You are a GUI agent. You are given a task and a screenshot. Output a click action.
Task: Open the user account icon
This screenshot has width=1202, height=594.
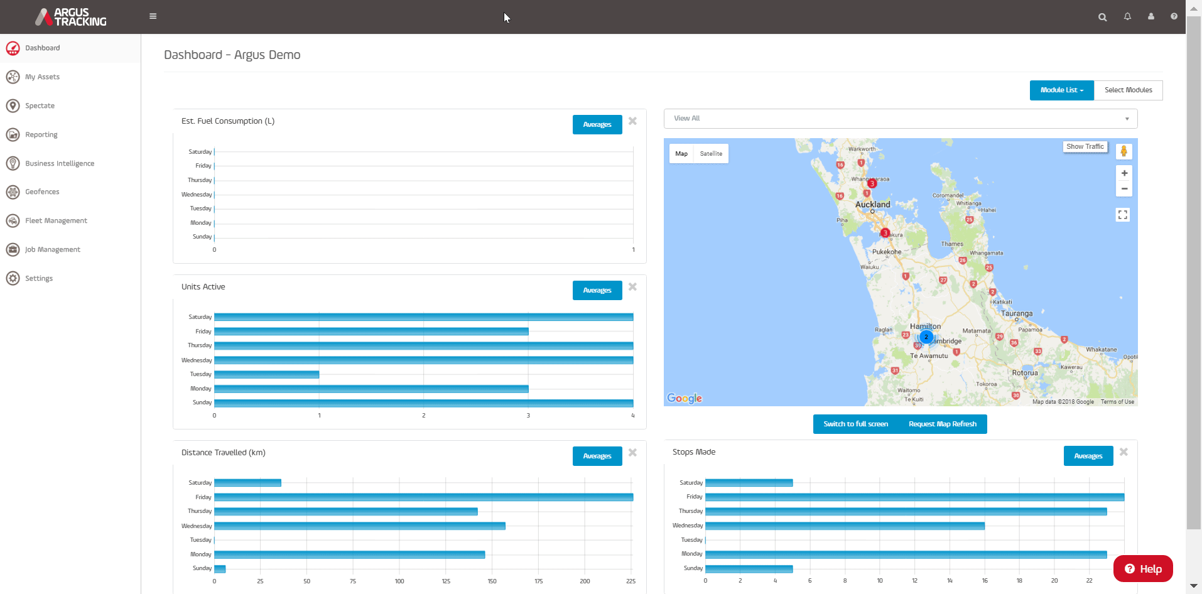point(1151,16)
